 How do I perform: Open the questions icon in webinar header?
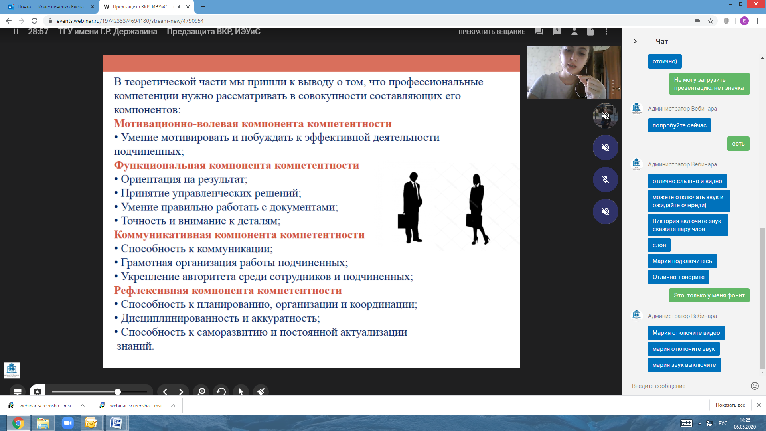tap(557, 32)
